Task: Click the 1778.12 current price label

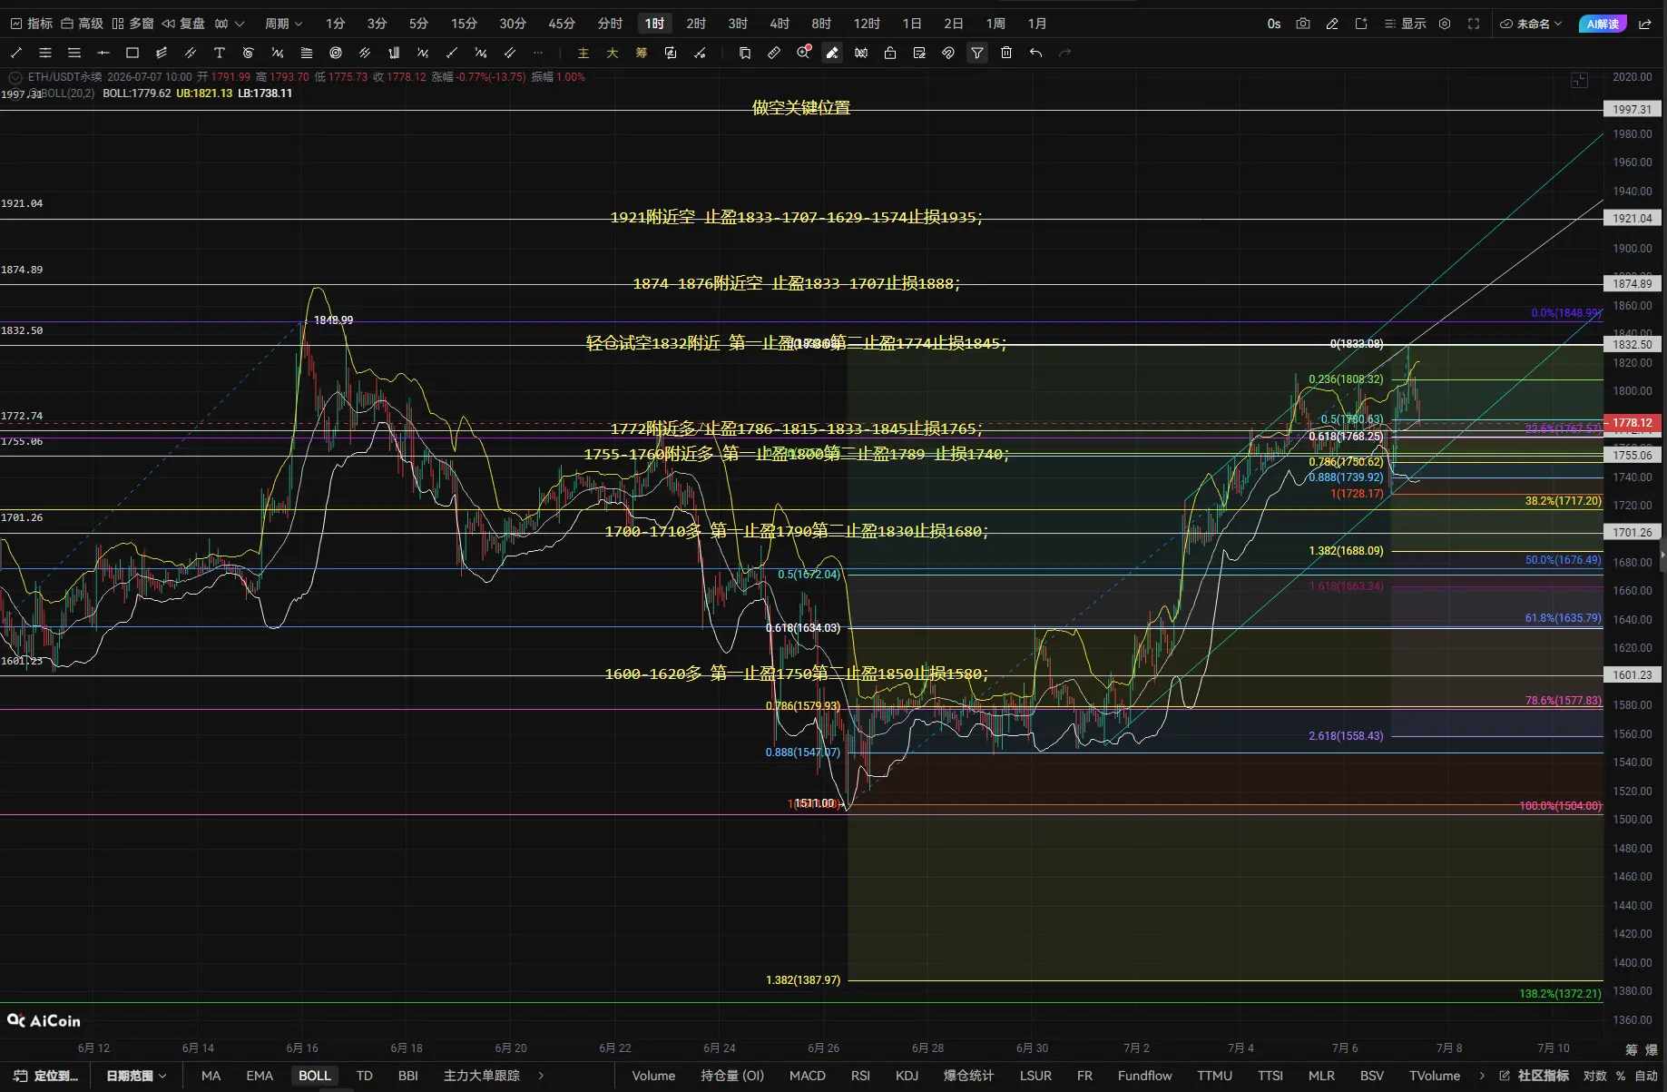Action: (x=1633, y=423)
